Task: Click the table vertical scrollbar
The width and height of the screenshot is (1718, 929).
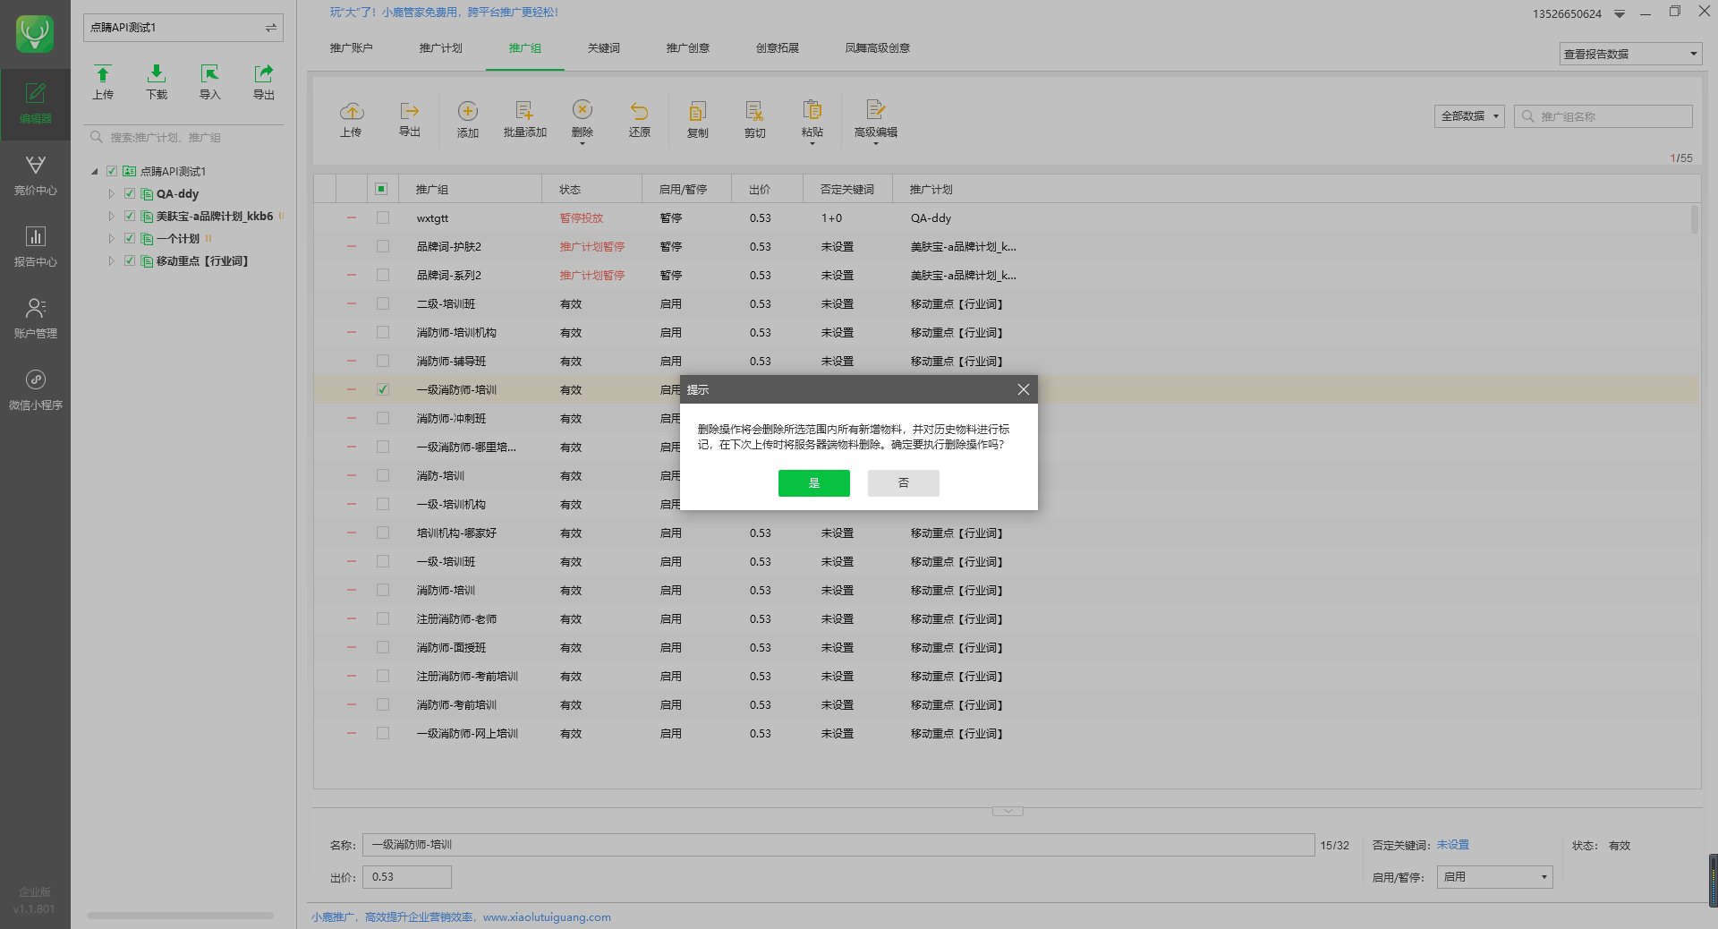Action: pyautogui.click(x=1694, y=219)
